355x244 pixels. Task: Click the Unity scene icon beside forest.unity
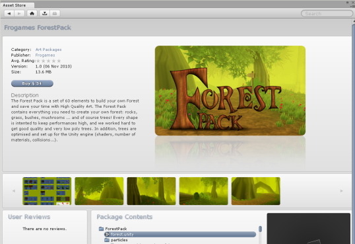pyautogui.click(x=107, y=234)
